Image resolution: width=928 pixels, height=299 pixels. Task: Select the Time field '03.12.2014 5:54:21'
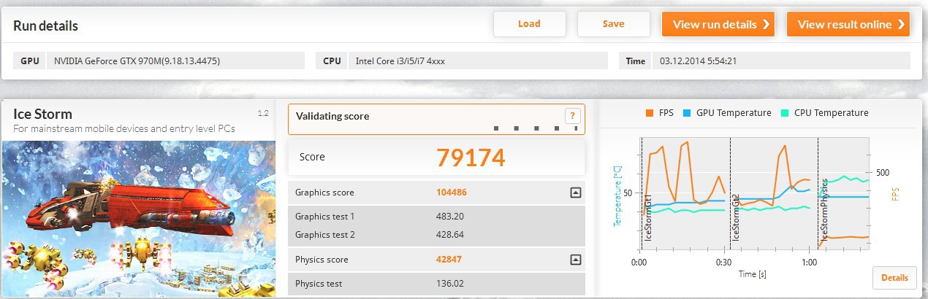tap(780, 61)
